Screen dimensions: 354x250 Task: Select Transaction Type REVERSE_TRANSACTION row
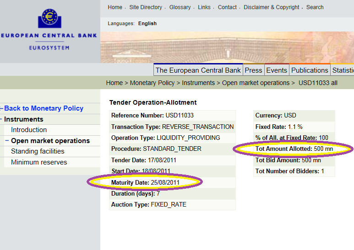[172, 127]
